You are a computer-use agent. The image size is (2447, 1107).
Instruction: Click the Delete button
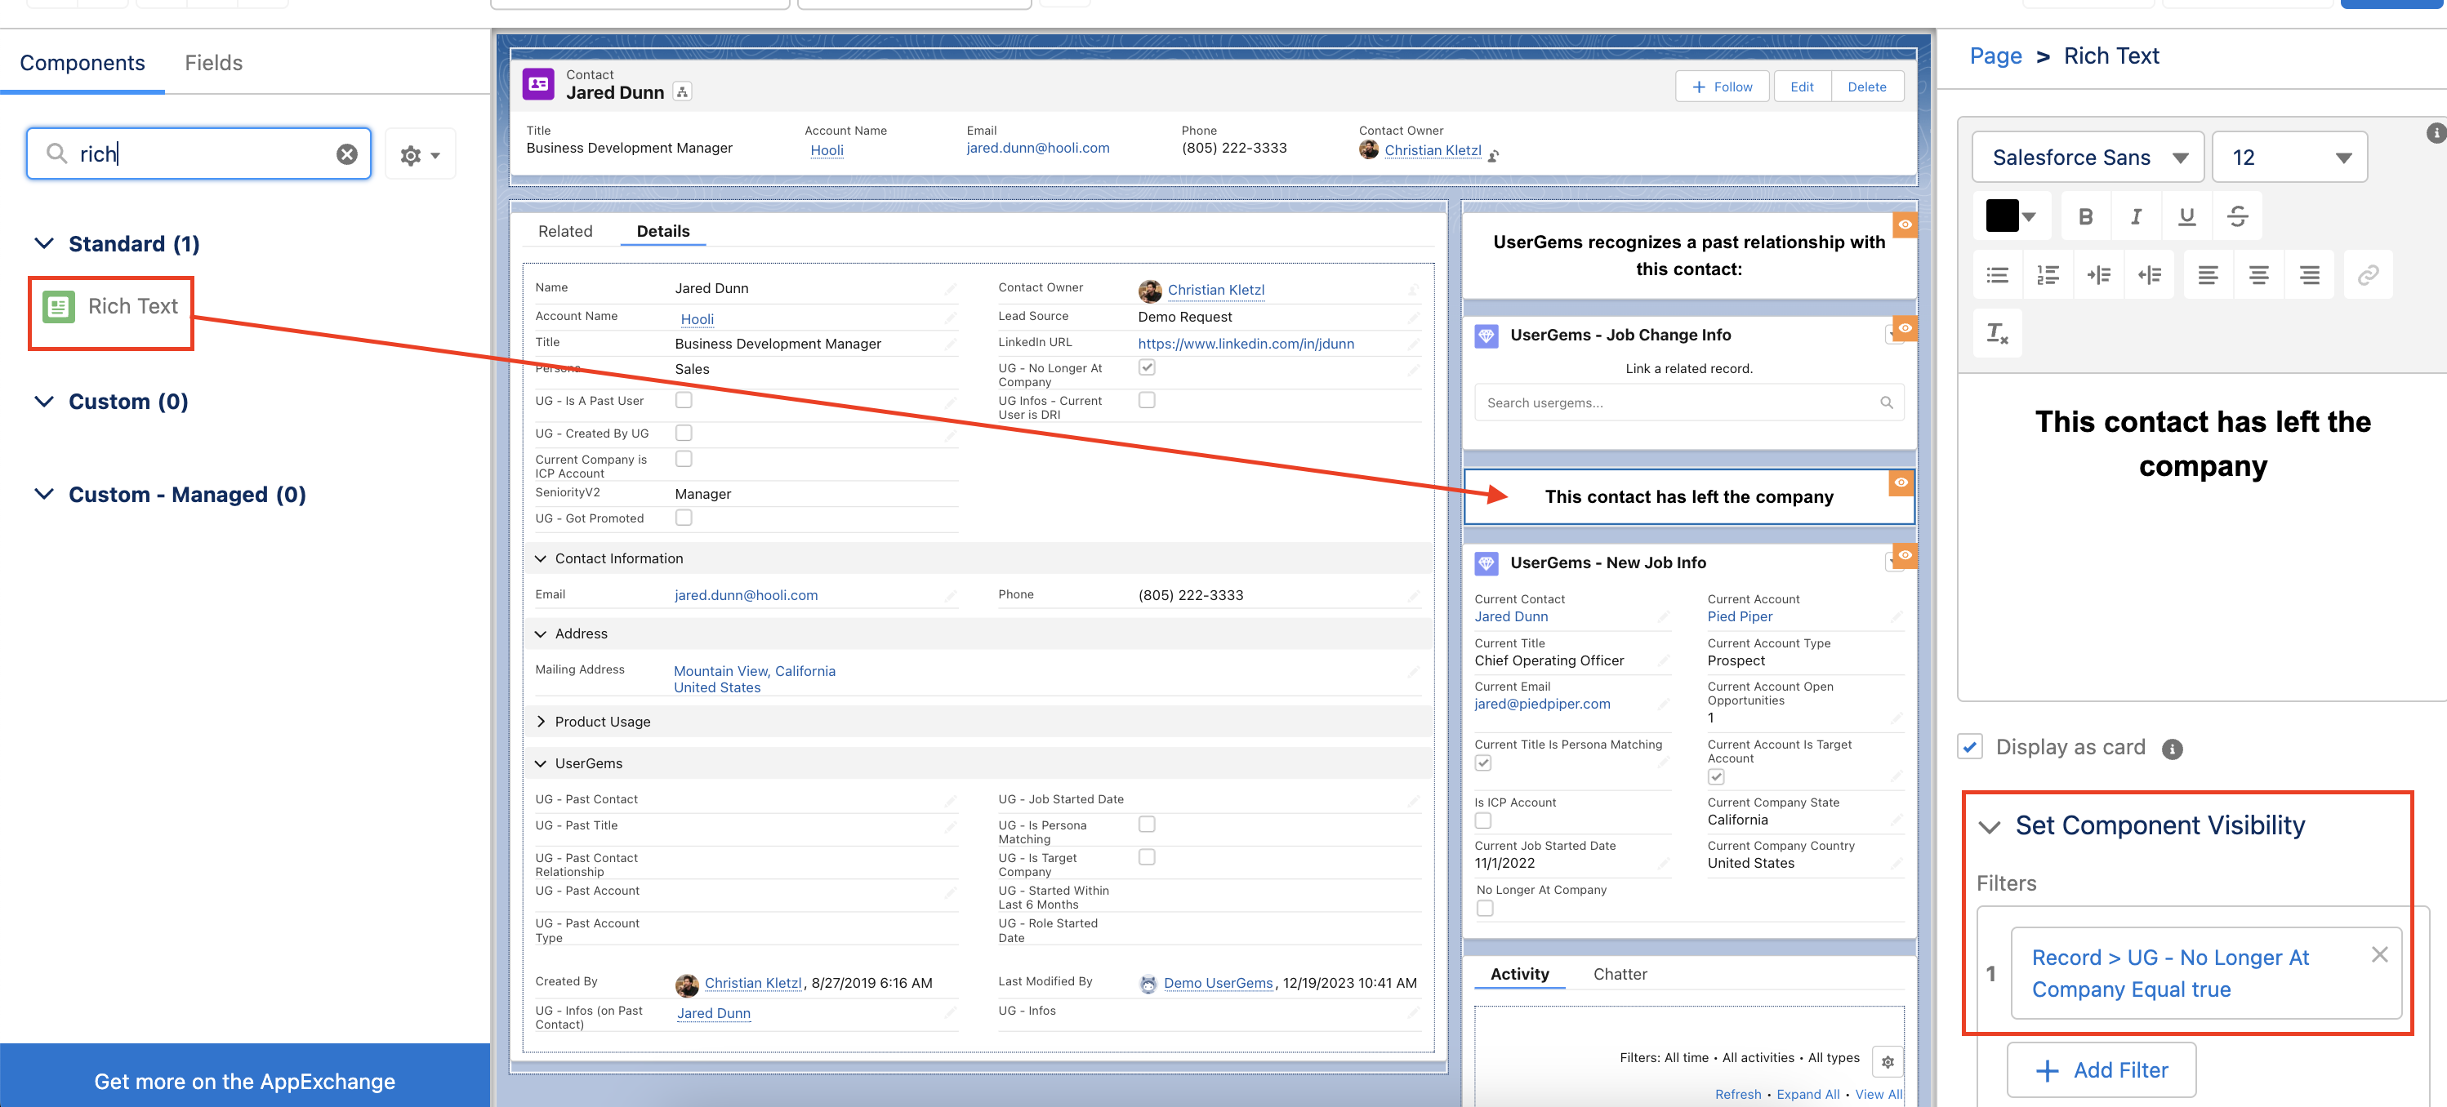pyautogui.click(x=1866, y=87)
